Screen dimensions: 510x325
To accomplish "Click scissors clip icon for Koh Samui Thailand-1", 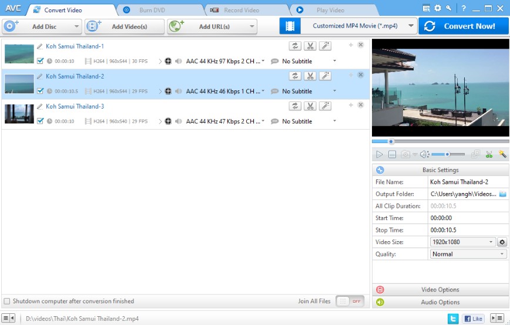I will [310, 46].
